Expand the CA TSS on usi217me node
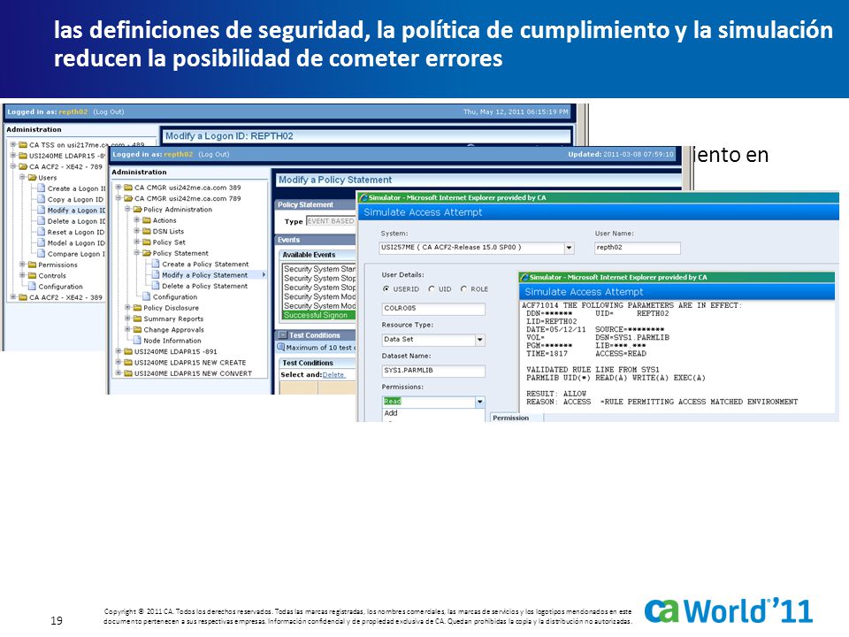 point(13,144)
